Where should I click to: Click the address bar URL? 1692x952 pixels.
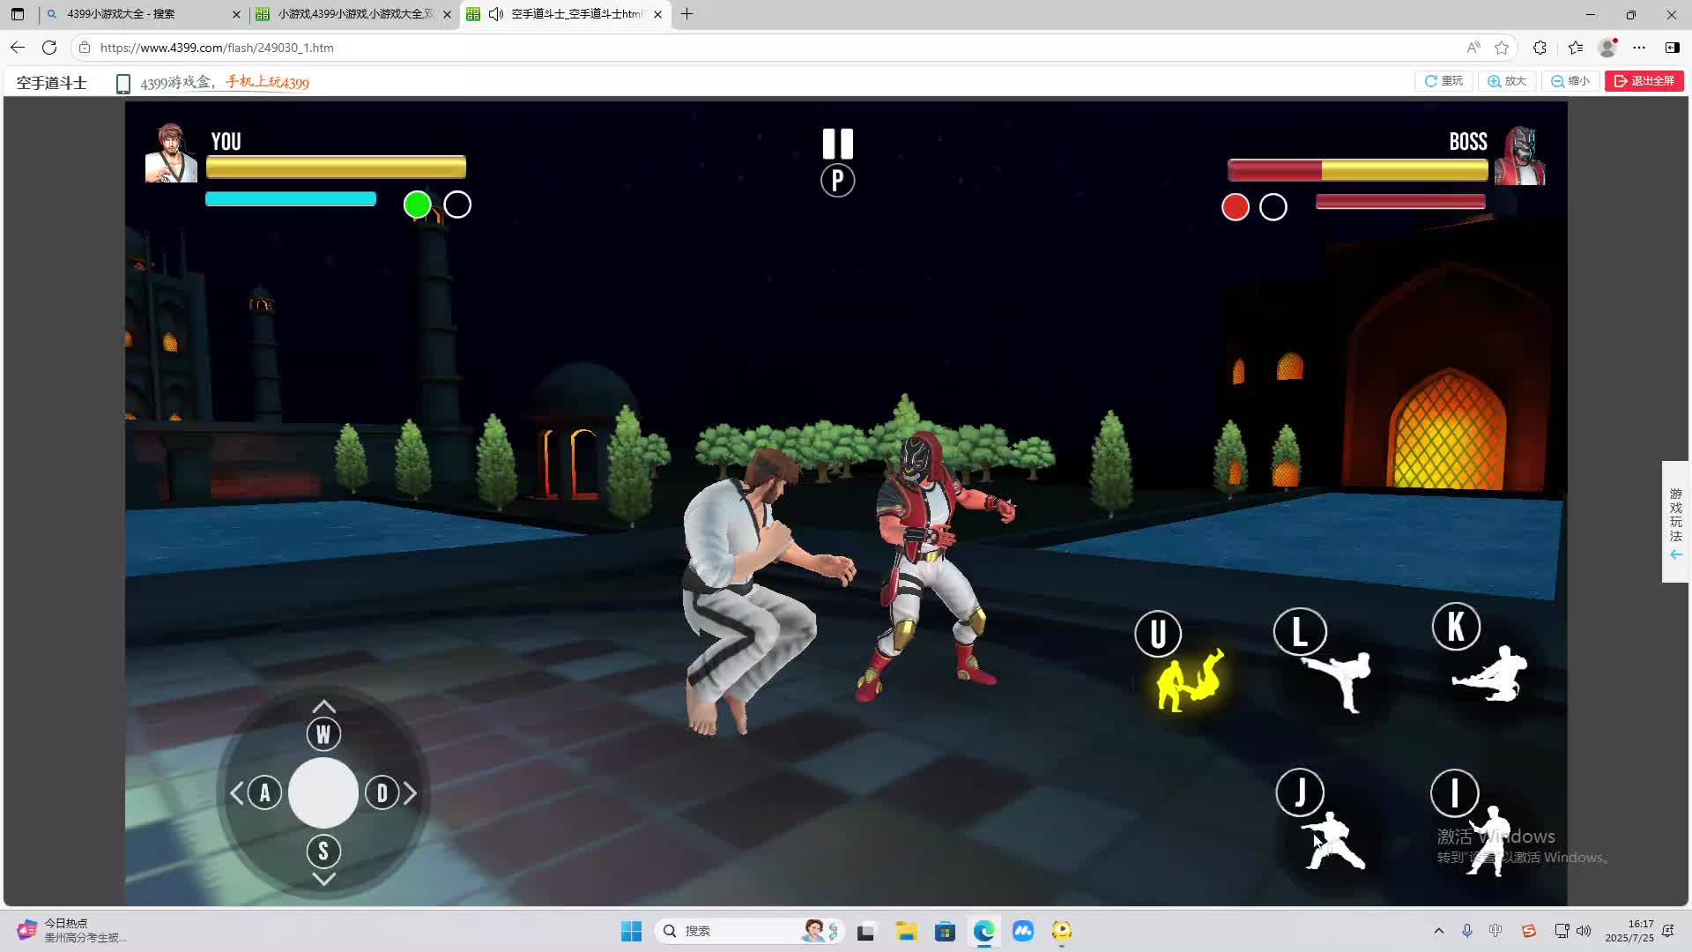(217, 48)
